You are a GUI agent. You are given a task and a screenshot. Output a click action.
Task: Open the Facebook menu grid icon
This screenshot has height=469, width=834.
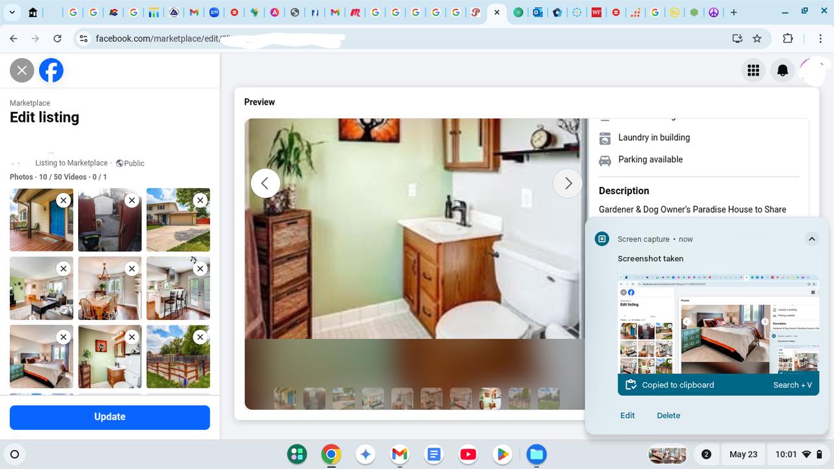pyautogui.click(x=753, y=70)
